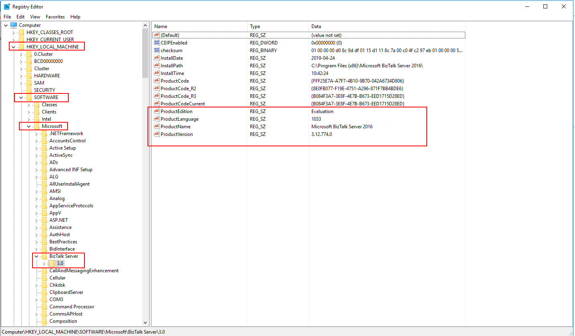Image resolution: width=575 pixels, height=336 pixels.
Task: Select the InstallTime value name
Action: 172,73
